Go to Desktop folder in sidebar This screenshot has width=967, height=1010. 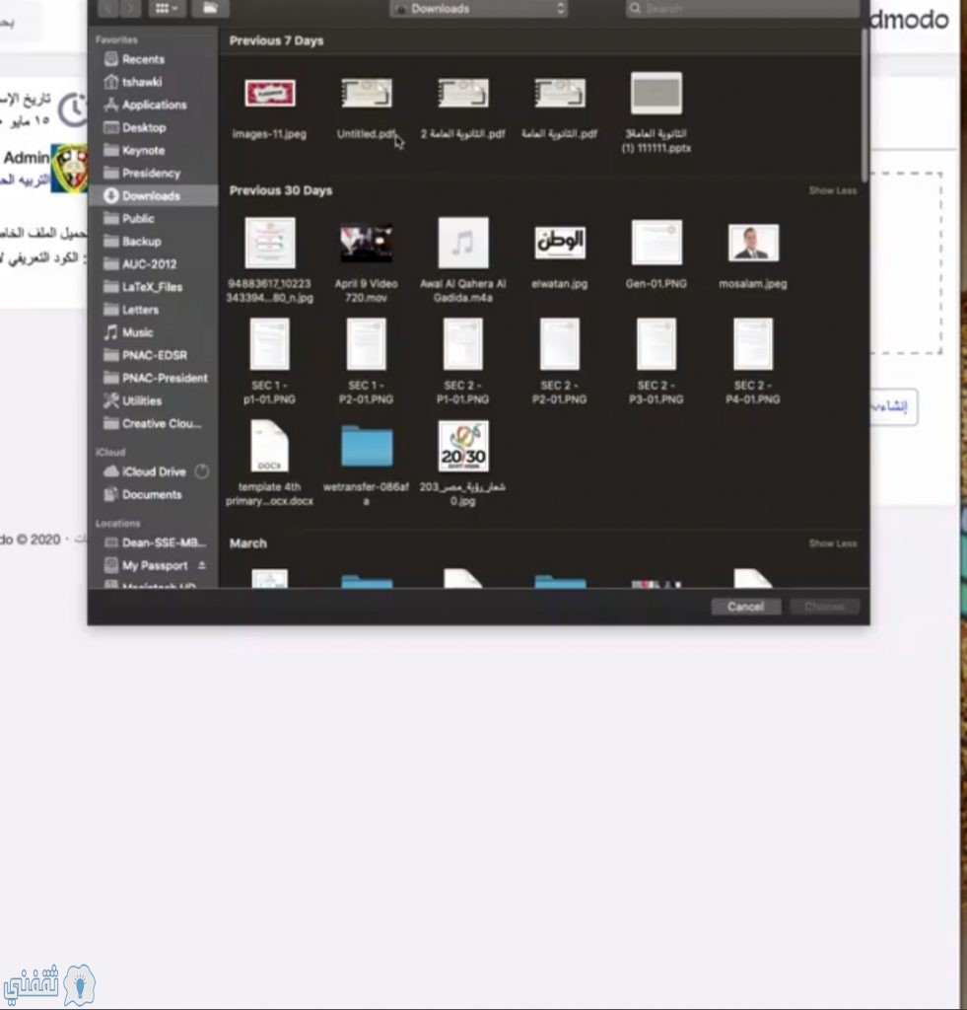click(144, 127)
